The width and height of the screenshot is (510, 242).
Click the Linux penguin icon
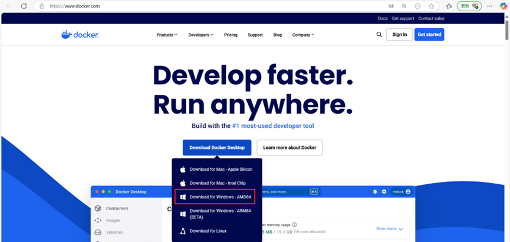(183, 231)
